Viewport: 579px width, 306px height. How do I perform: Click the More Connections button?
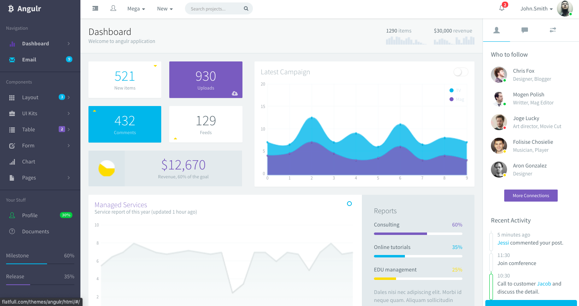pos(531,196)
